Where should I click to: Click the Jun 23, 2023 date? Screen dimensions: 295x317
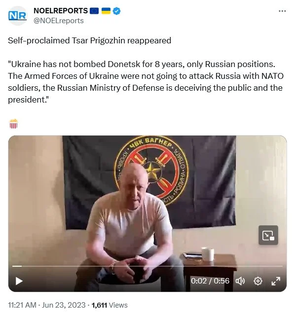point(64,305)
